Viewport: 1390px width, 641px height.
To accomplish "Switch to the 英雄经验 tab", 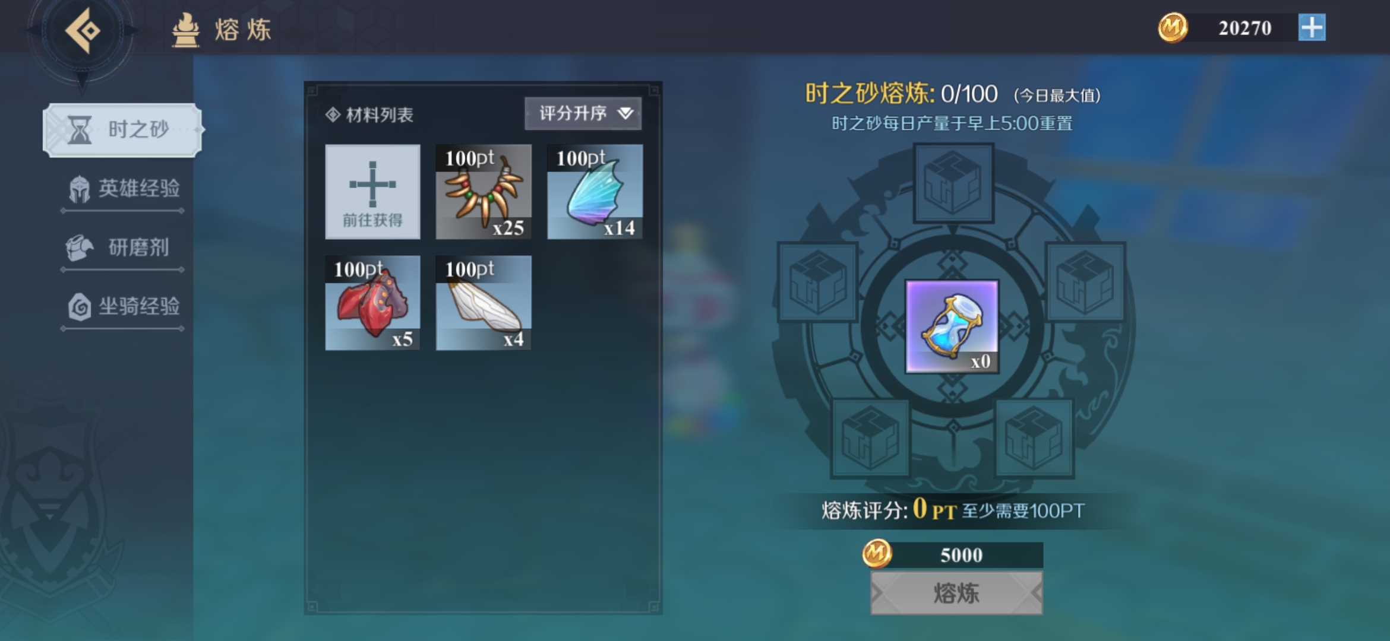I will point(122,189).
